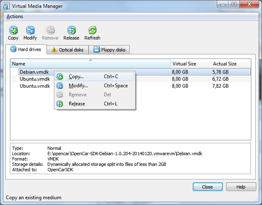Click the 5,78 GB actual size cell
The height and width of the screenshot is (205, 262).
[220, 72]
